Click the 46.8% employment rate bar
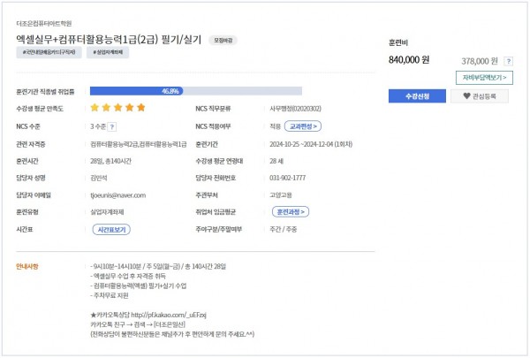530x358 pixels. [196, 91]
